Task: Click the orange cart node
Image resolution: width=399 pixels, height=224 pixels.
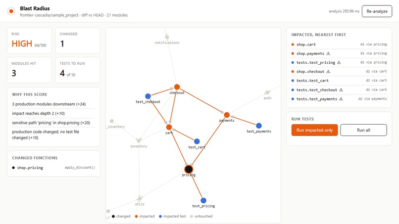Action: click(x=169, y=127)
